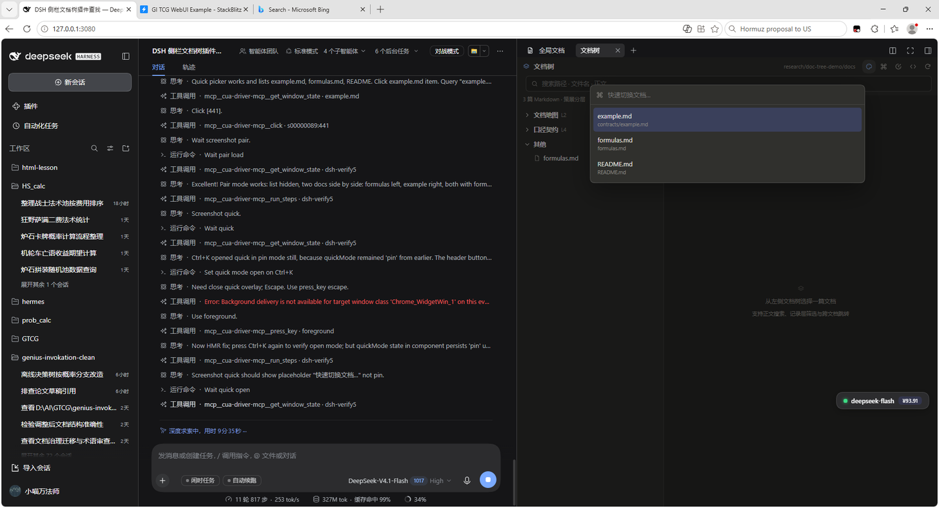Open workspace filter settings icon
The height and width of the screenshot is (508, 939).
pyautogui.click(x=110, y=148)
